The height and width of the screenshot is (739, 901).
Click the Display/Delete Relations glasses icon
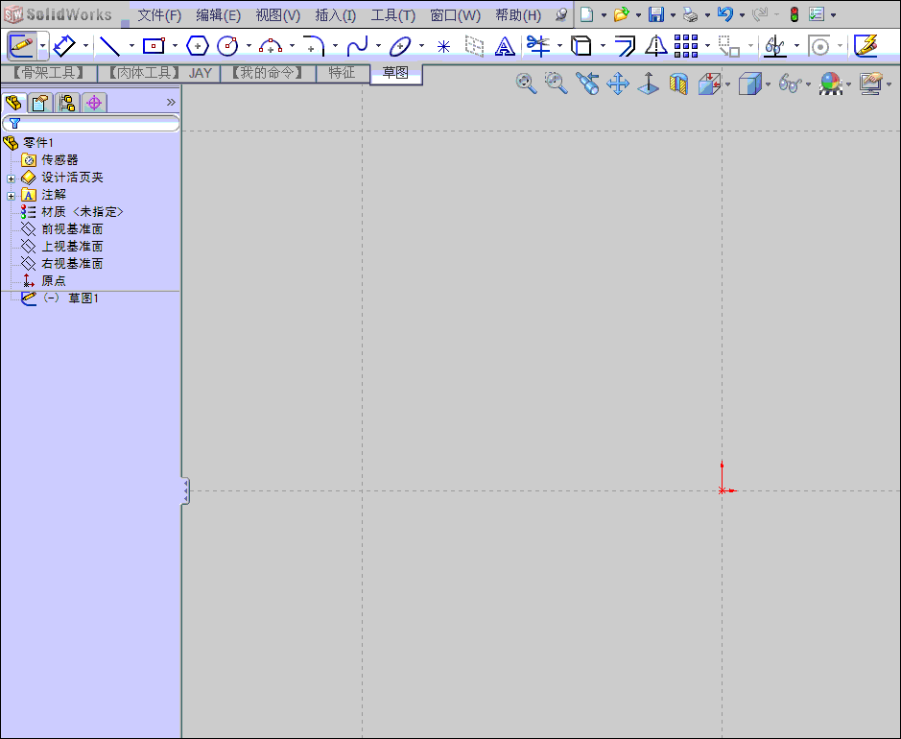coord(775,45)
